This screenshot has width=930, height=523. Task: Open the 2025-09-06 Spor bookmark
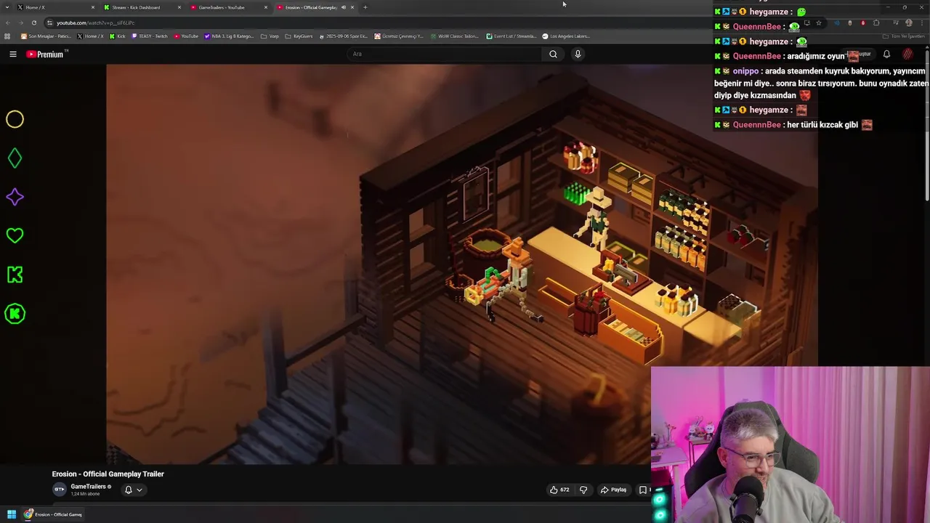click(344, 36)
